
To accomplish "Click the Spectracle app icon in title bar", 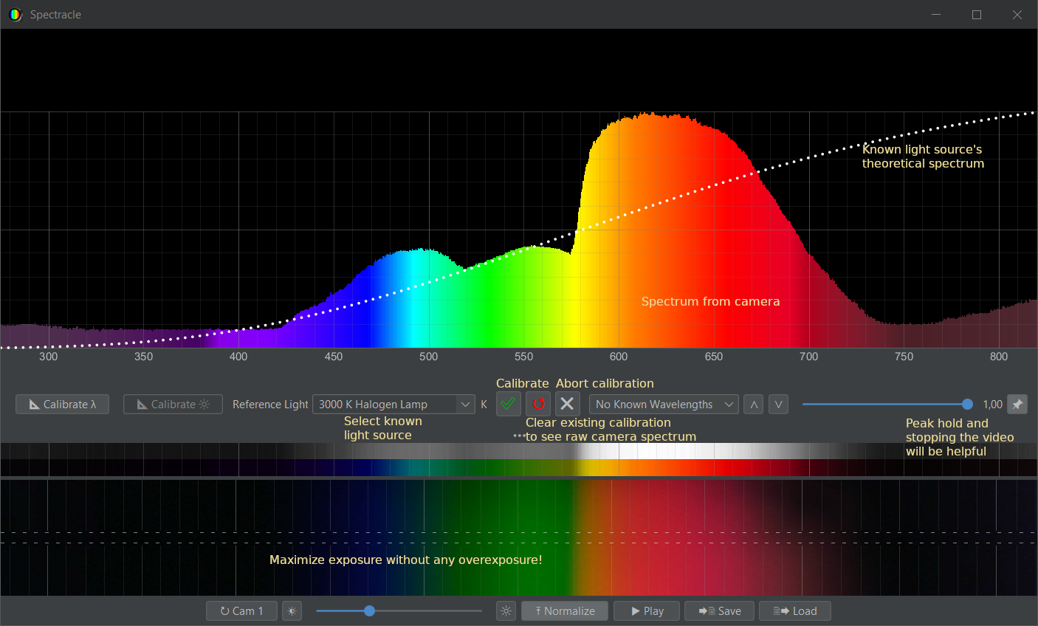I will tap(16, 15).
